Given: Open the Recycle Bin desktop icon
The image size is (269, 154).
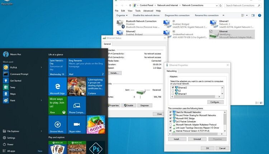Looking at the screenshot, I should [x=7, y=3].
